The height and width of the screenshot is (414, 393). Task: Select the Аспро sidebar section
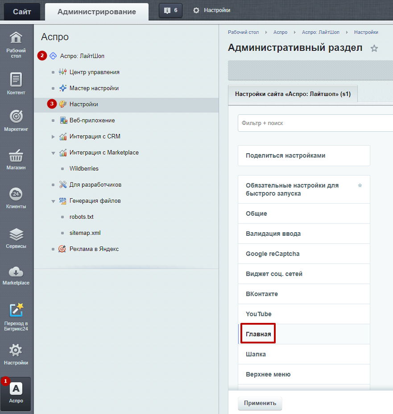pyautogui.click(x=16, y=393)
